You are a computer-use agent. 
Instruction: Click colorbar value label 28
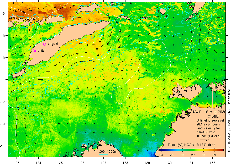(x=203, y=155)
